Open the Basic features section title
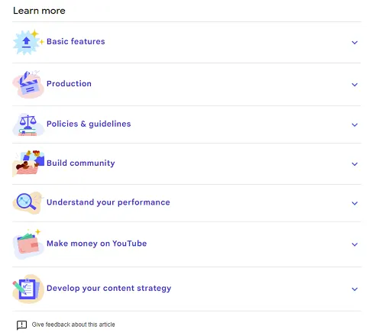Image resolution: width=382 pixels, height=336 pixels. click(76, 41)
